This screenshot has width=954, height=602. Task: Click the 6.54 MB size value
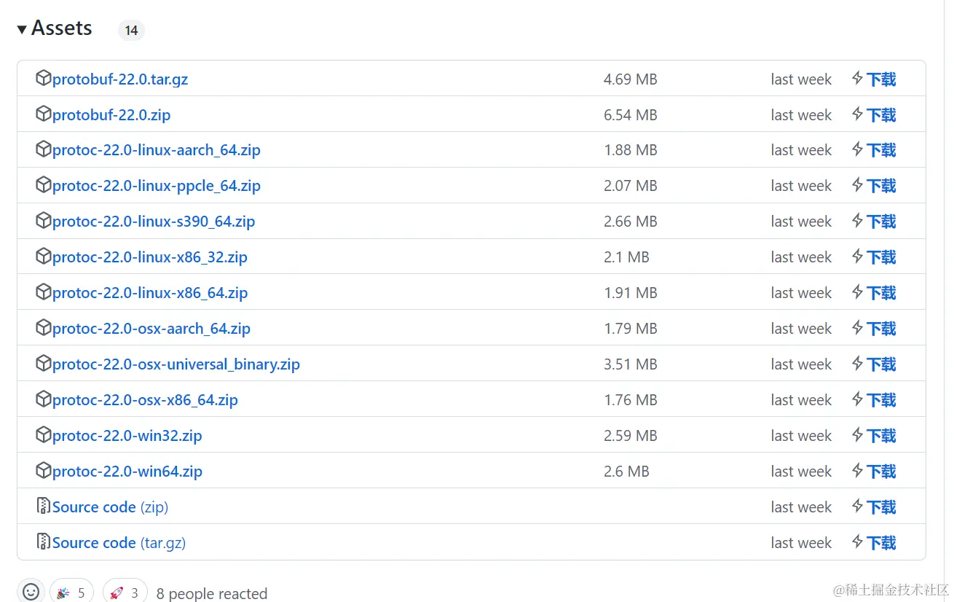coord(631,115)
